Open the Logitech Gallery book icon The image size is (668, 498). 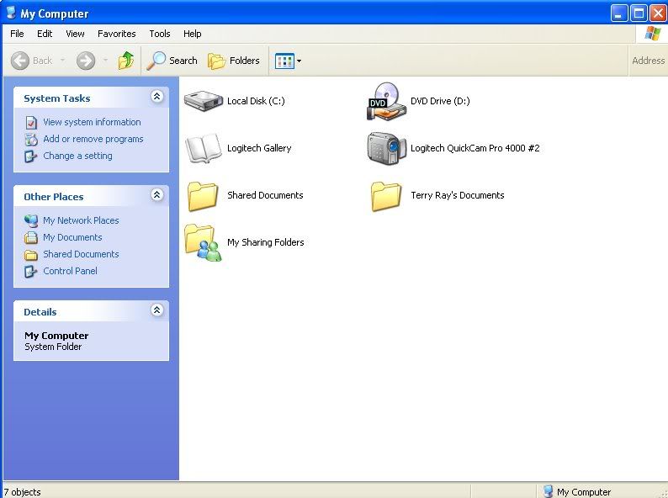point(203,148)
